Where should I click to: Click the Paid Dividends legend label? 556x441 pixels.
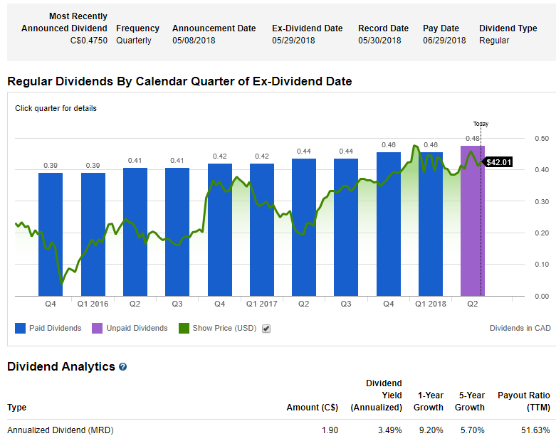coord(56,329)
